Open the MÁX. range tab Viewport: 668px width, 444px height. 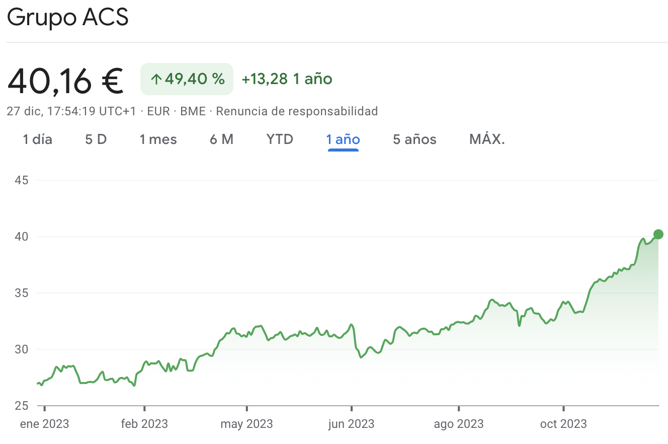point(487,139)
